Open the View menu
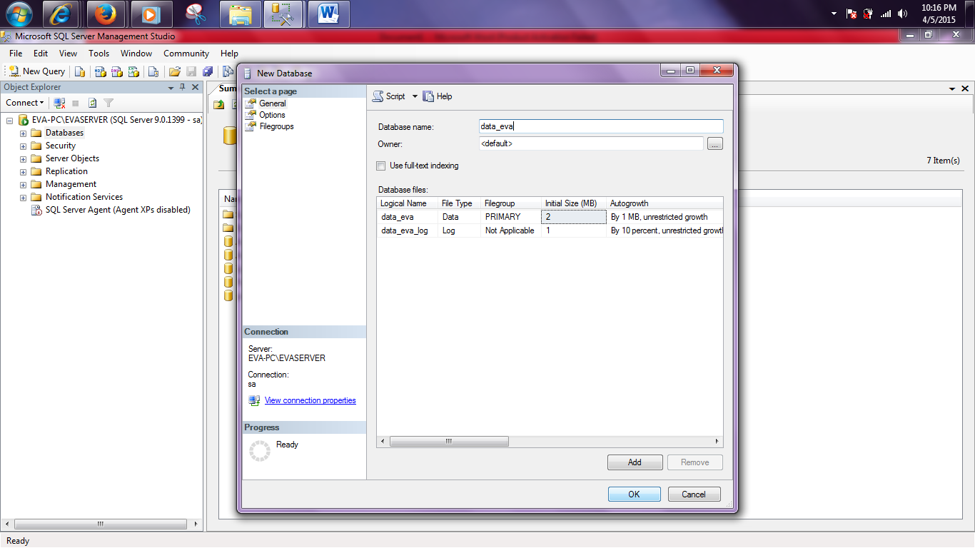 (69, 54)
